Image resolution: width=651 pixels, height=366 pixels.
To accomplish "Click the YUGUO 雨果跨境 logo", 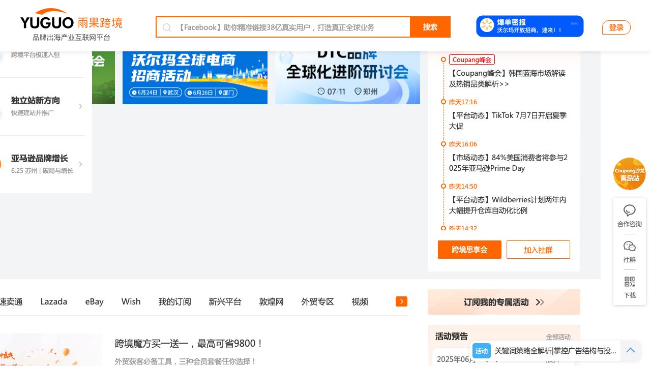I will point(71,24).
